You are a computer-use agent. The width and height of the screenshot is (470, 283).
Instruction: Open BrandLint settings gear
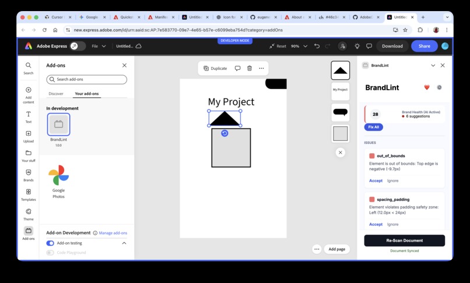coord(439,87)
